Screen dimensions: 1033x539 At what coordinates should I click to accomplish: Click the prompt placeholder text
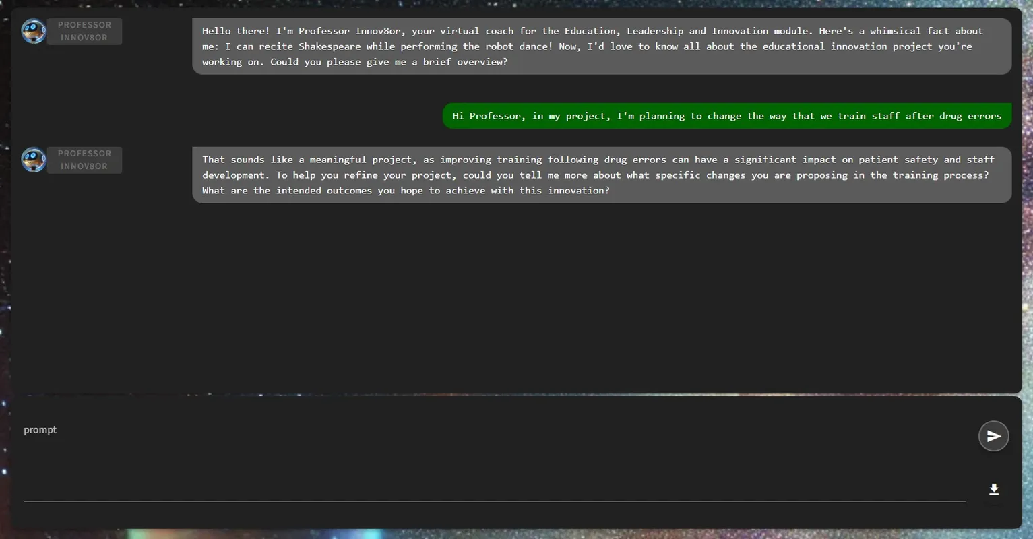pyautogui.click(x=40, y=429)
